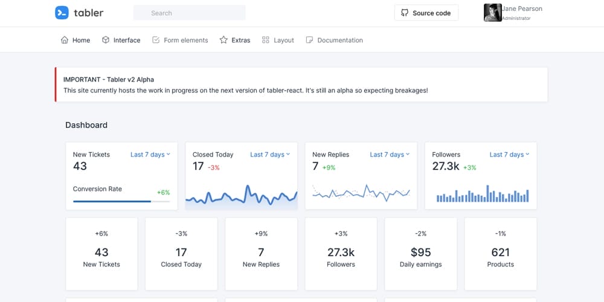Image resolution: width=604 pixels, height=302 pixels.
Task: Click the Home house icon
Action: coord(65,40)
